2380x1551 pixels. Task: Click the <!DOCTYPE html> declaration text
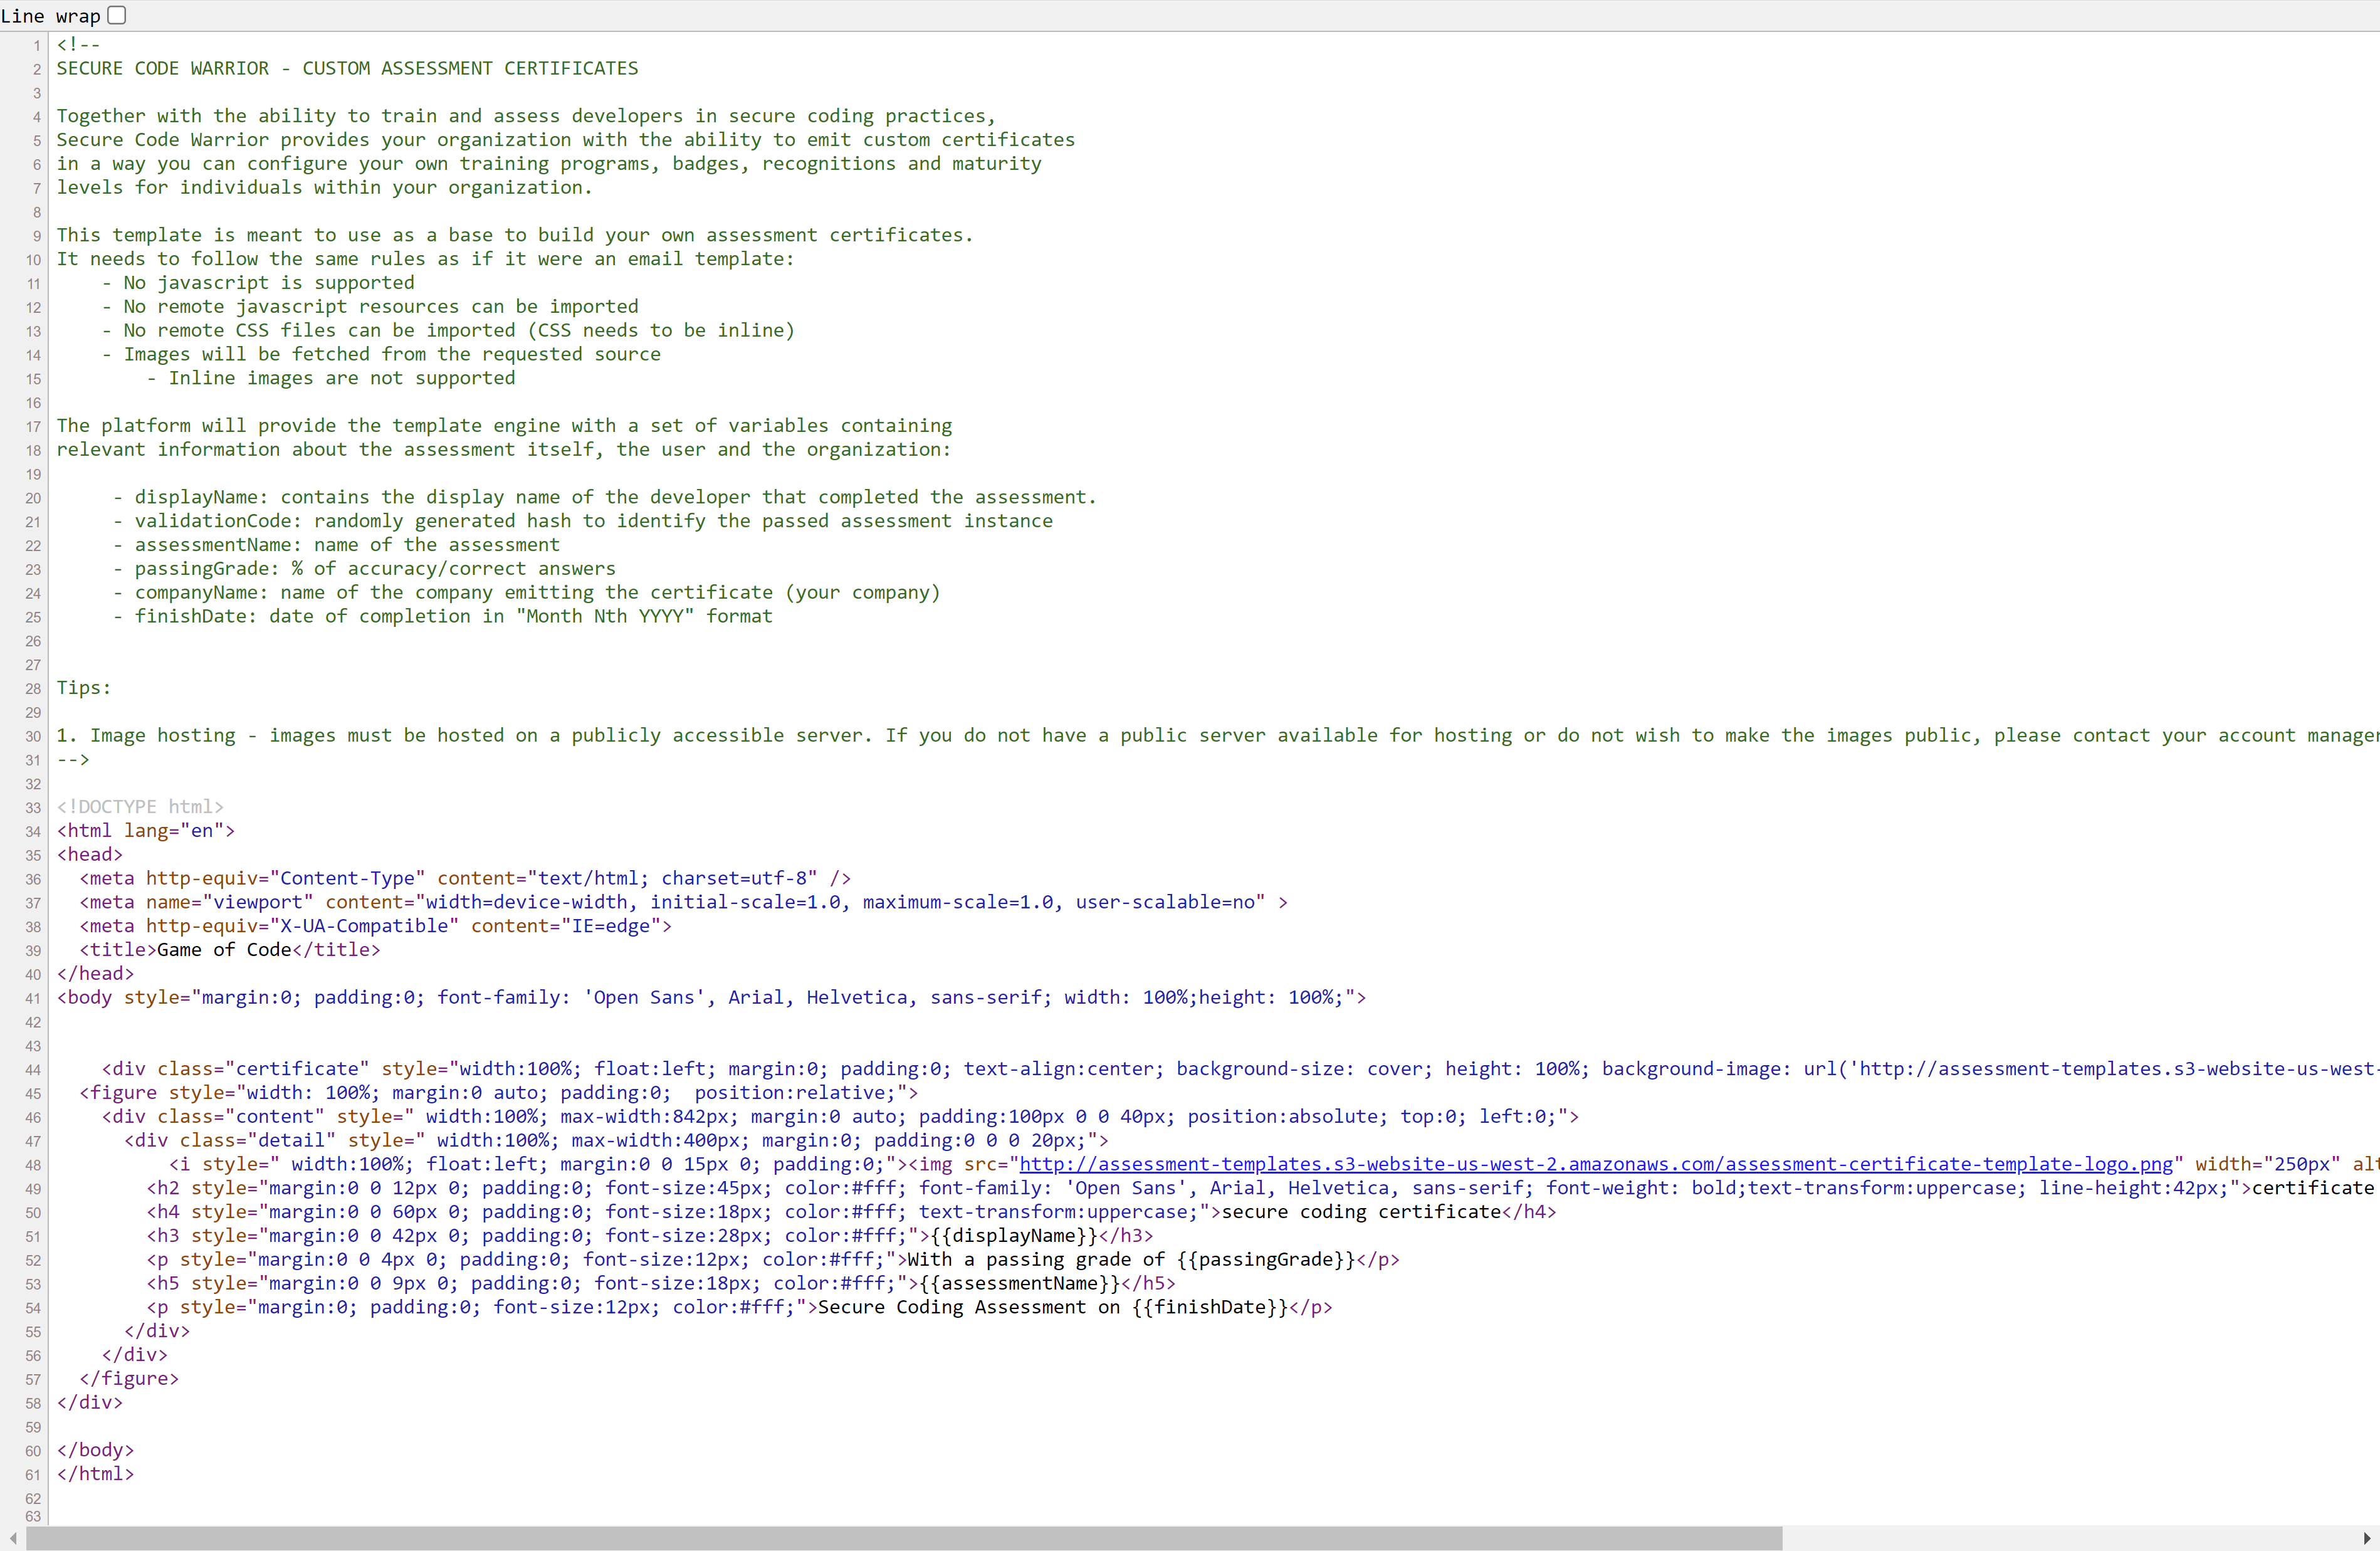click(x=140, y=807)
